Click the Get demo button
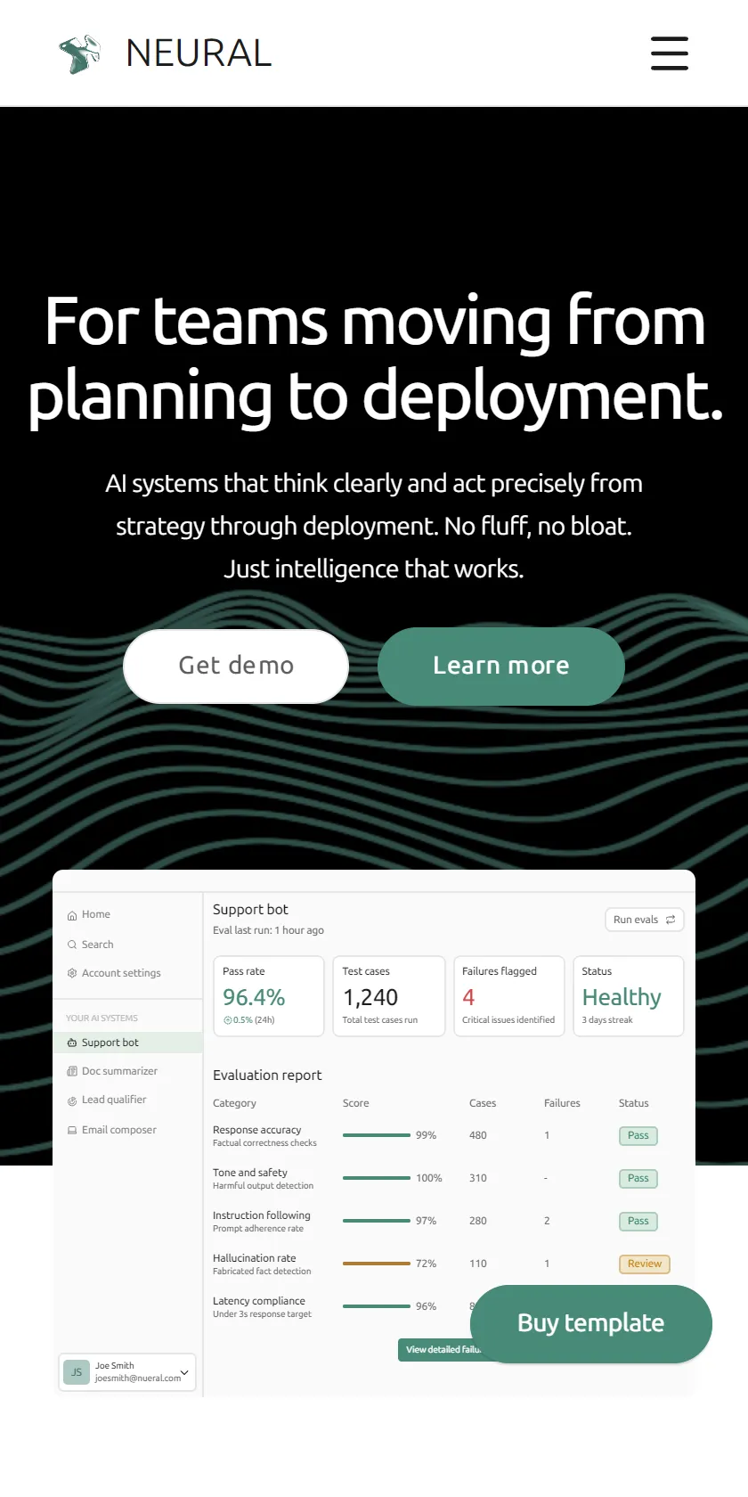This screenshot has height=1497, width=748. coord(236,666)
